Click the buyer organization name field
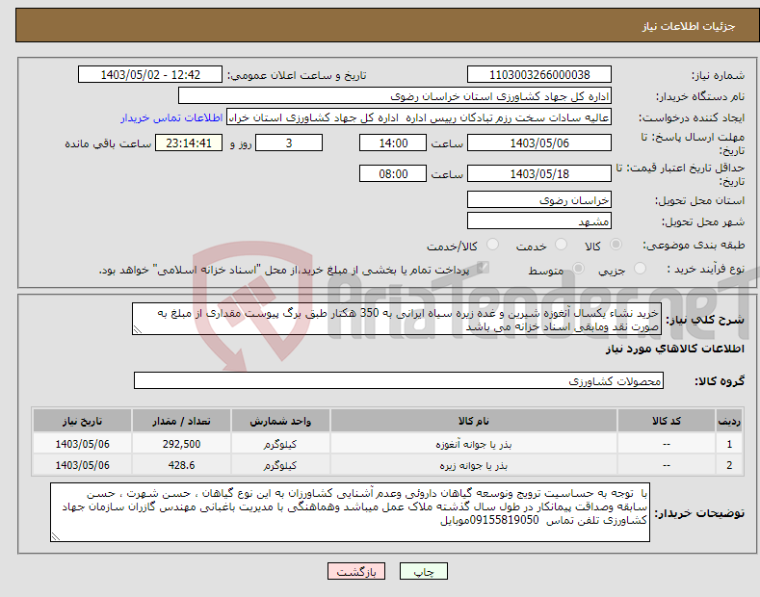760x597 pixels. (x=395, y=96)
